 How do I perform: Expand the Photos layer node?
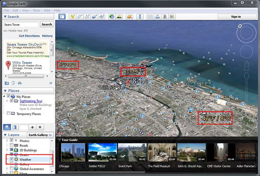click(7, 140)
